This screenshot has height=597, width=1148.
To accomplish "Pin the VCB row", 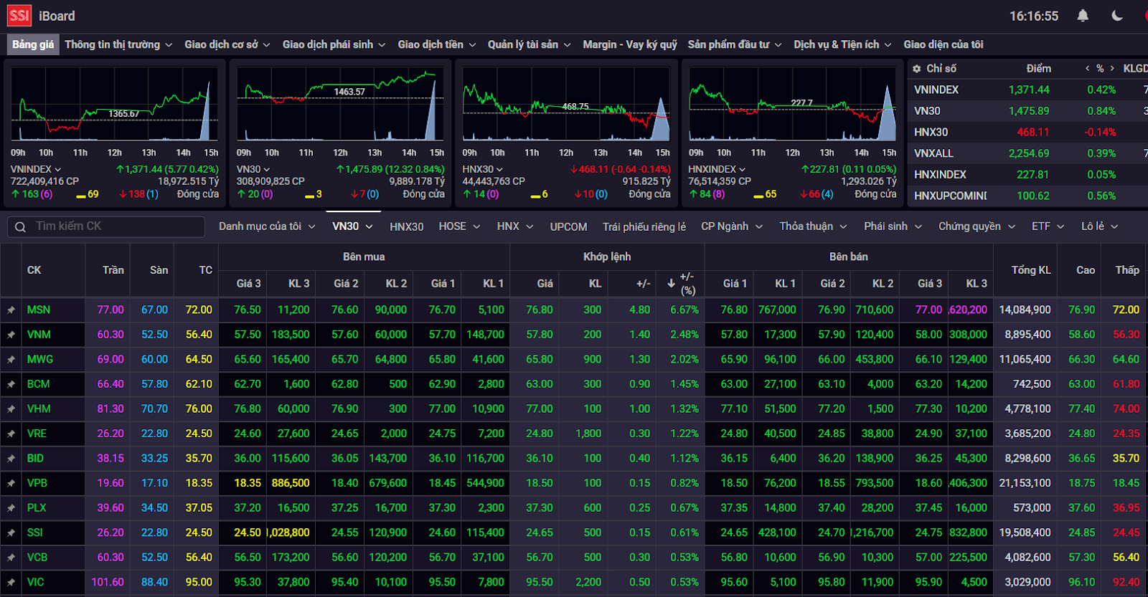I will (11, 558).
